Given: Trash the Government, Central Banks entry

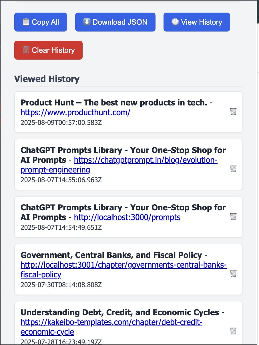Looking at the screenshot, I should coord(233,274).
